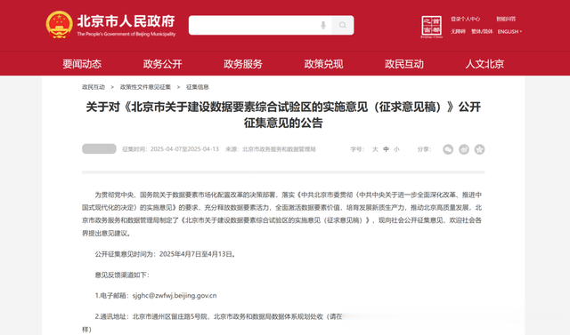Go to 征集信息 breadcrumb
Screen dimensions: 570x335
pos(198,87)
